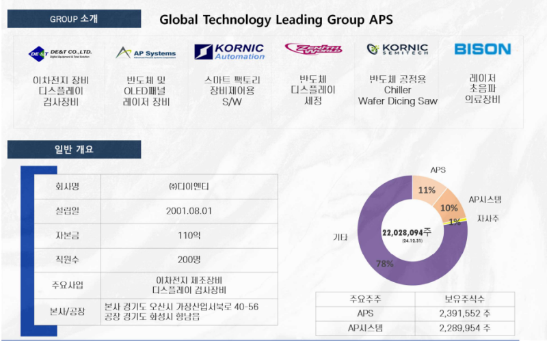Click the DE&T Co., Ltd. logo
This screenshot has height=343, width=547.
[59, 53]
